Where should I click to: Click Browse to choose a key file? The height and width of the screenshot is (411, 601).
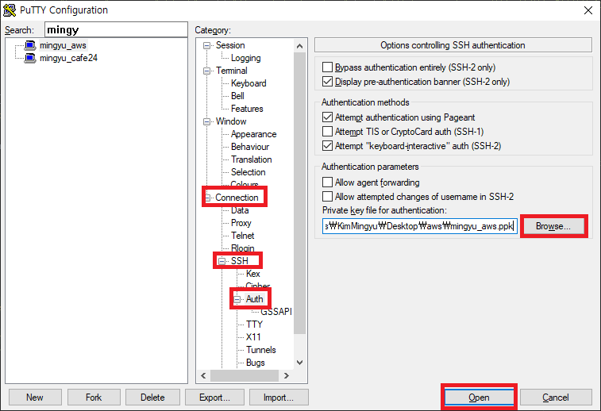(553, 226)
